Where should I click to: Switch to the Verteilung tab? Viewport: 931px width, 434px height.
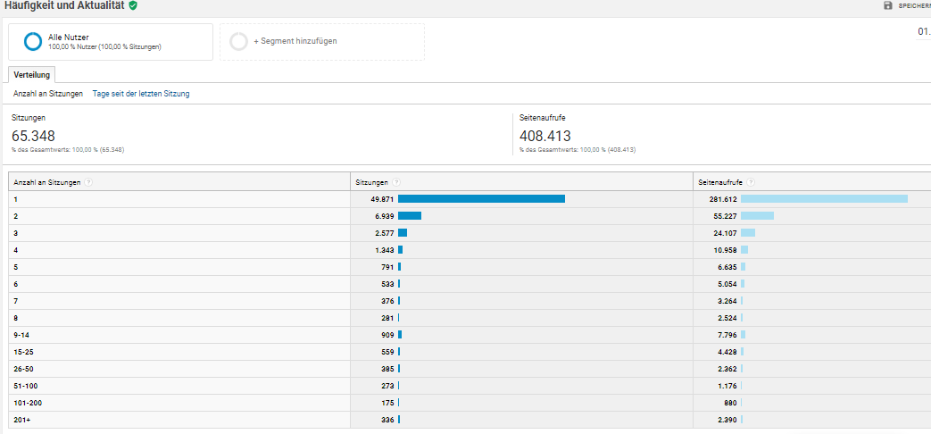[x=32, y=75]
